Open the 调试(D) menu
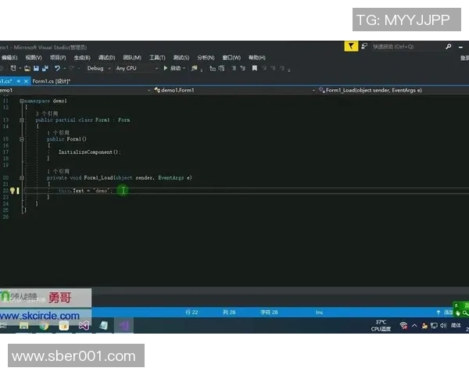The image size is (469, 375). pos(106,57)
